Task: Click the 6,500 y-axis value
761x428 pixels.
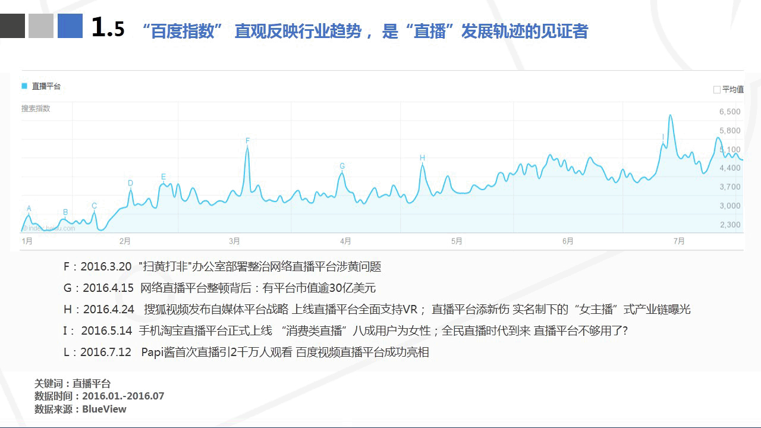Action: (729, 112)
